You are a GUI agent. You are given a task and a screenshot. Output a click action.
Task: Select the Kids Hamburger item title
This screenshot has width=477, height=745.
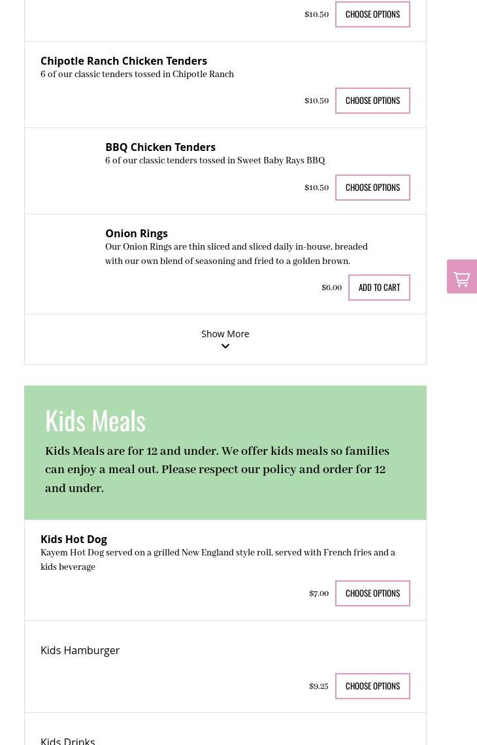coord(80,650)
